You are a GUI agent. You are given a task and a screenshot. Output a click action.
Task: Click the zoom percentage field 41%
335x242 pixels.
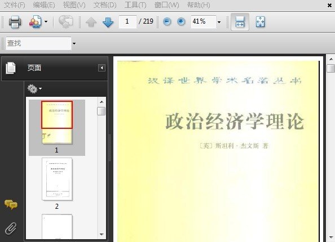click(x=204, y=21)
